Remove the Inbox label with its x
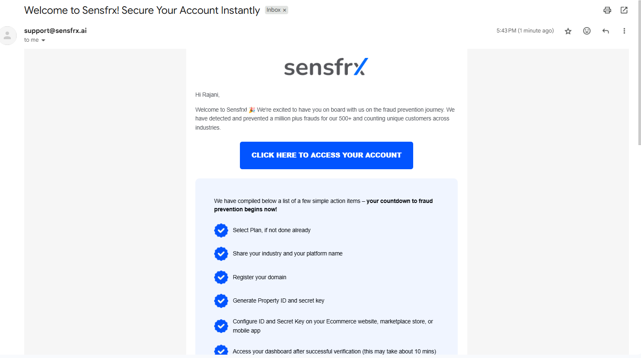Viewport: 641px width, 358px height. pos(284,10)
